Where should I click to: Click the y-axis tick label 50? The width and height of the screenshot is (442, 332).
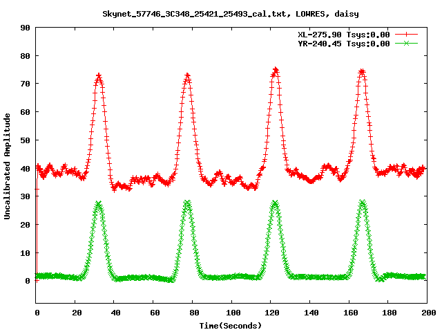[x=25, y=140]
